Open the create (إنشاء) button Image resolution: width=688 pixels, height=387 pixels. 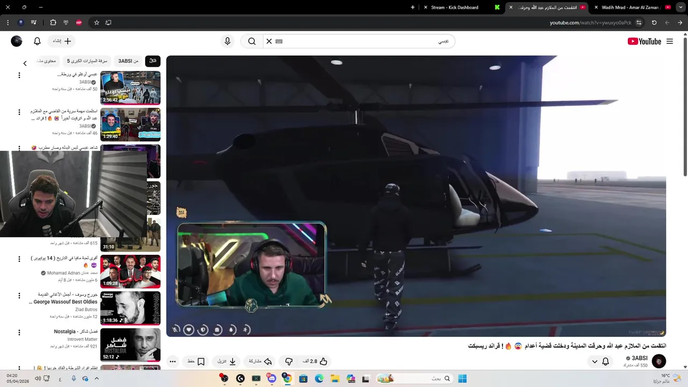click(x=62, y=41)
